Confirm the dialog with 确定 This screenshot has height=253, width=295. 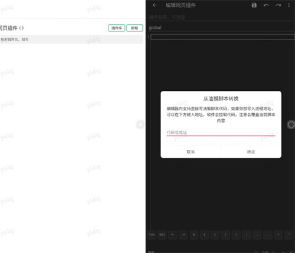point(251,152)
